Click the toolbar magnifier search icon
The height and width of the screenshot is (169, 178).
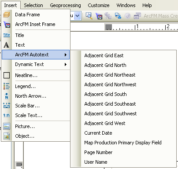point(89,16)
